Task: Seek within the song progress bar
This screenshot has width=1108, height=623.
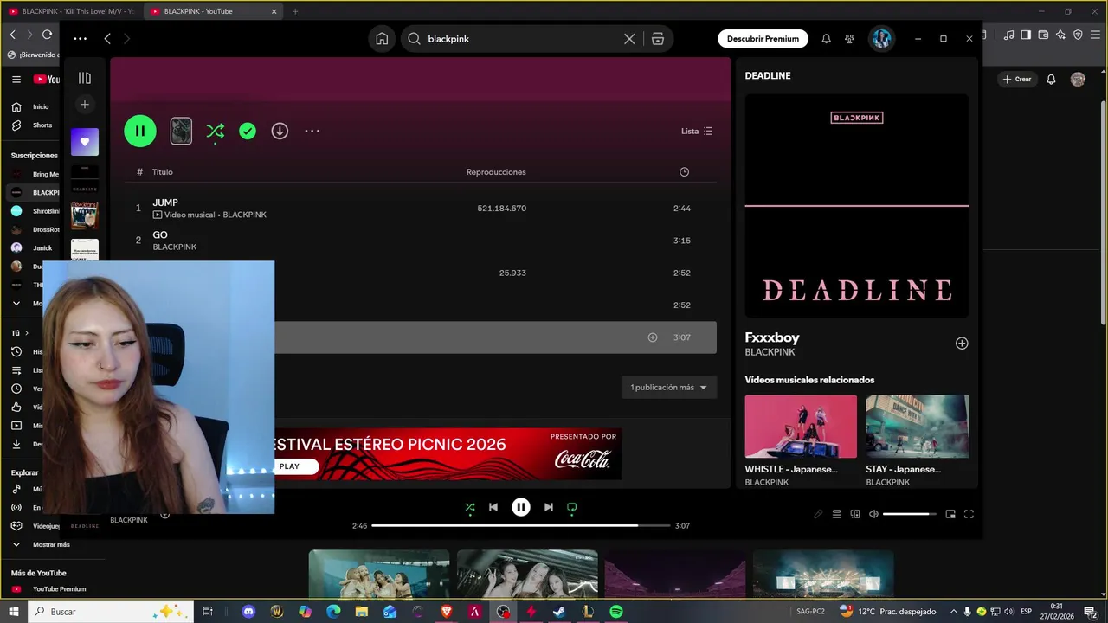Action: click(x=521, y=525)
